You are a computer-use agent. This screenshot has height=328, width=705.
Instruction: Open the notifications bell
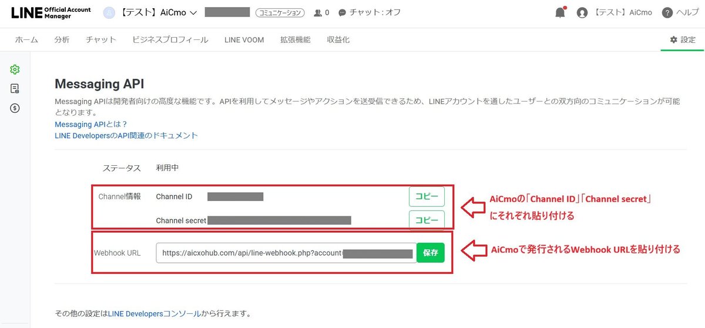[x=560, y=12]
